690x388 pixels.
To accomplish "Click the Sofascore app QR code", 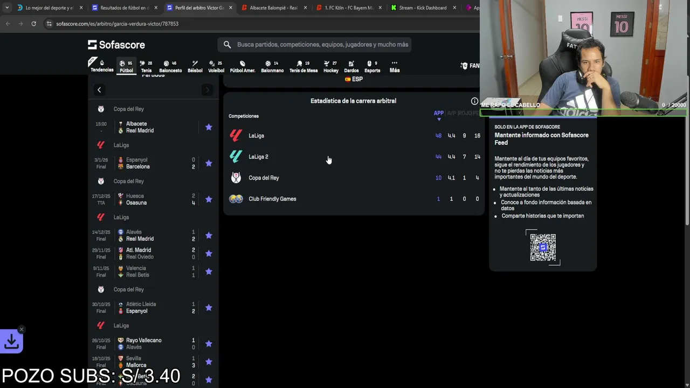I will coord(543,247).
